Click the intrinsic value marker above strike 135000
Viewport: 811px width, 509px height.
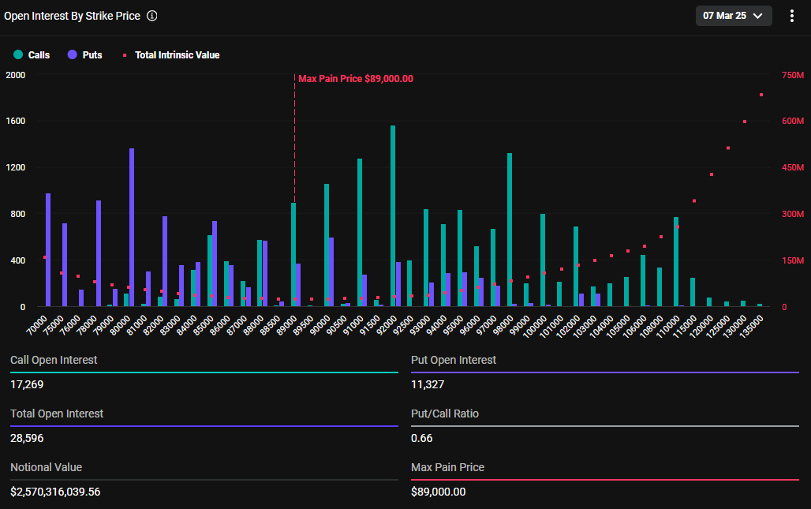pyautogui.click(x=761, y=95)
